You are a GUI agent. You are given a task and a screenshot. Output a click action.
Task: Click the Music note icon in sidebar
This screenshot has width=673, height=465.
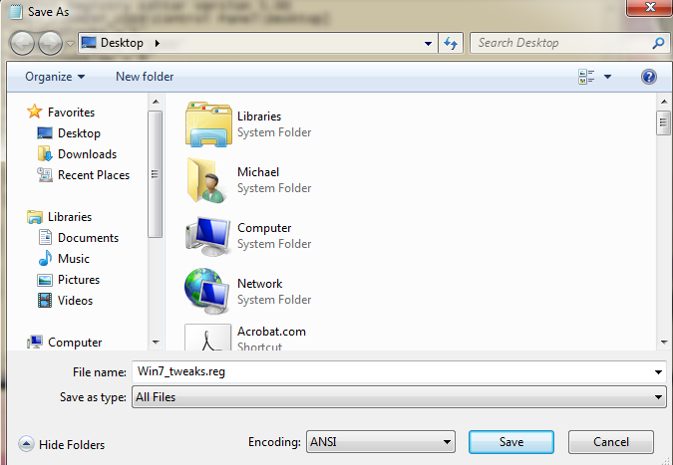tap(45, 258)
